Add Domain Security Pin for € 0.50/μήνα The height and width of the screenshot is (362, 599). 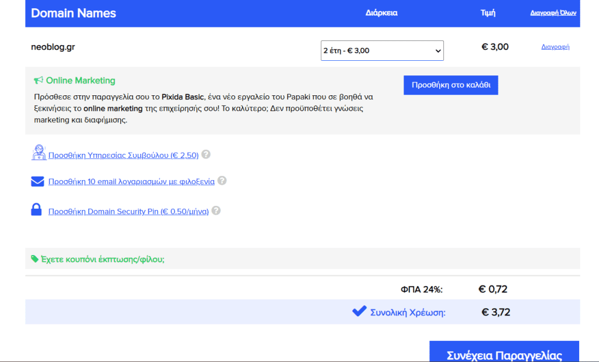[128, 212]
